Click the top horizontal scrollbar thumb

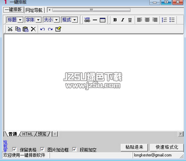pyautogui.click(x=91, y=10)
